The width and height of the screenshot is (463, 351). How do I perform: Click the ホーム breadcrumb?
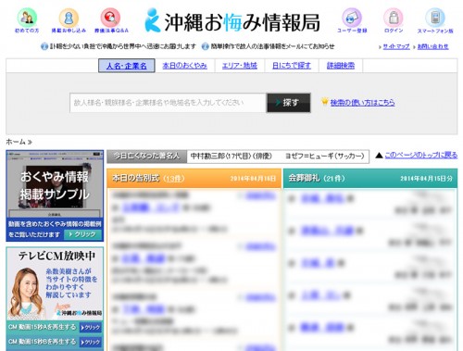pyautogui.click(x=16, y=142)
